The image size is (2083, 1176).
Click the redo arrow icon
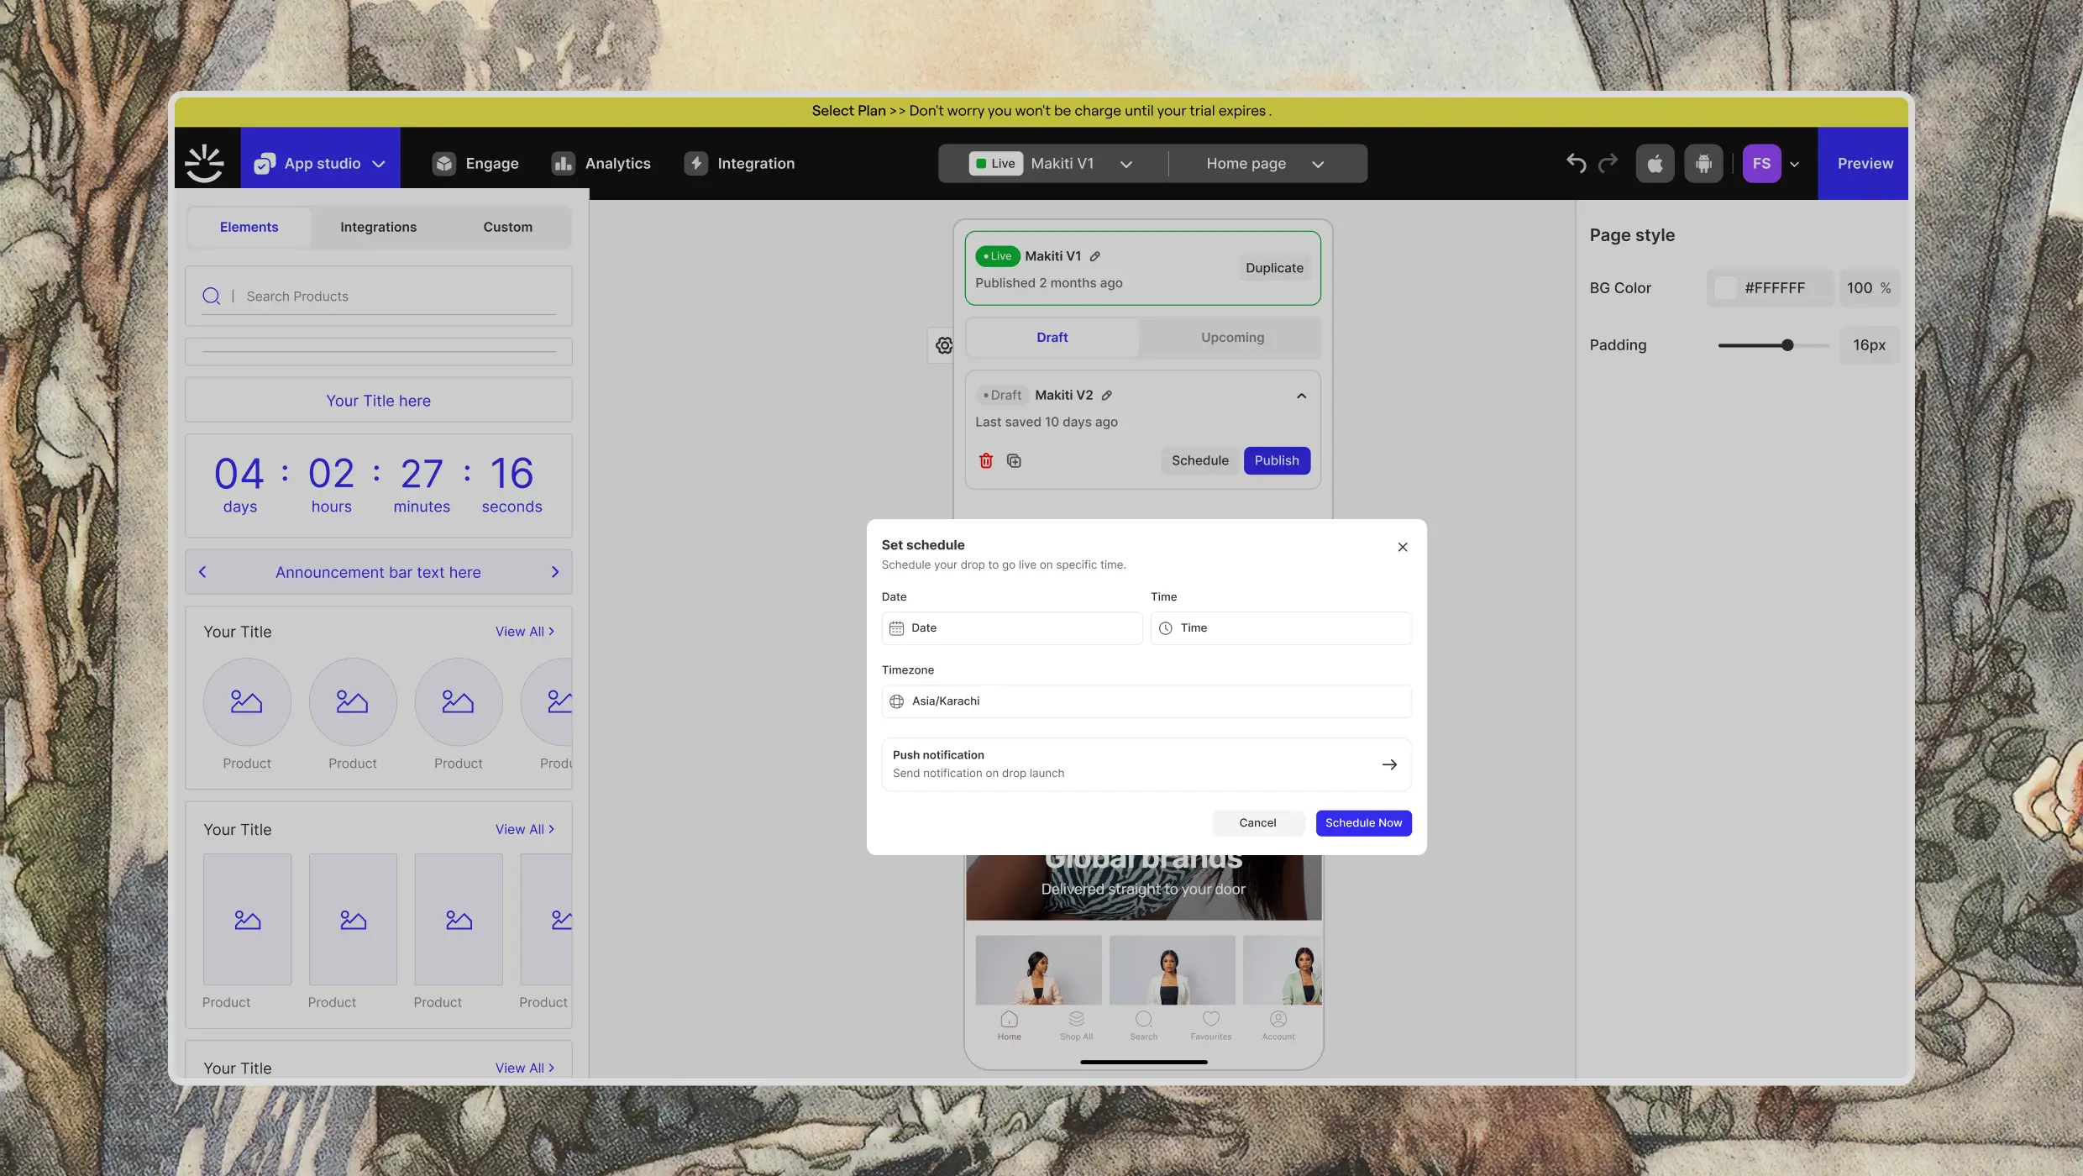[1608, 163]
